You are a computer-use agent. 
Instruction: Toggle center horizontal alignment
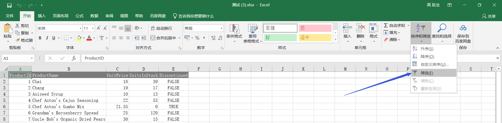pos(121,38)
